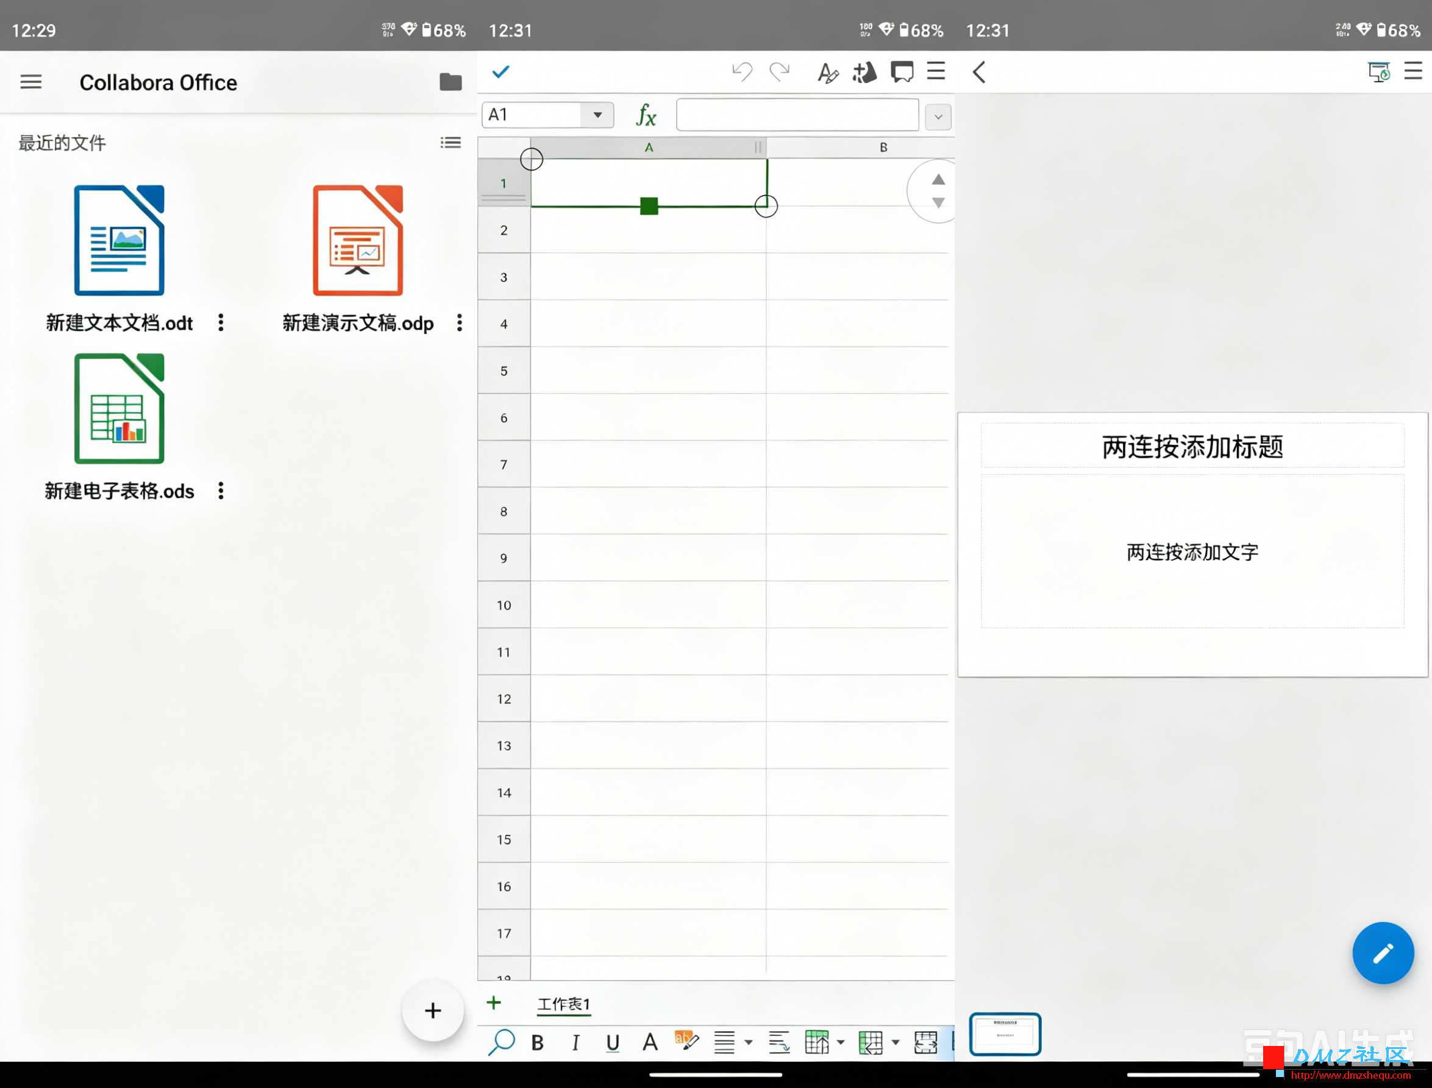This screenshot has height=1088, width=1432.
Task: Undo the last spreadsheet action
Action: (743, 71)
